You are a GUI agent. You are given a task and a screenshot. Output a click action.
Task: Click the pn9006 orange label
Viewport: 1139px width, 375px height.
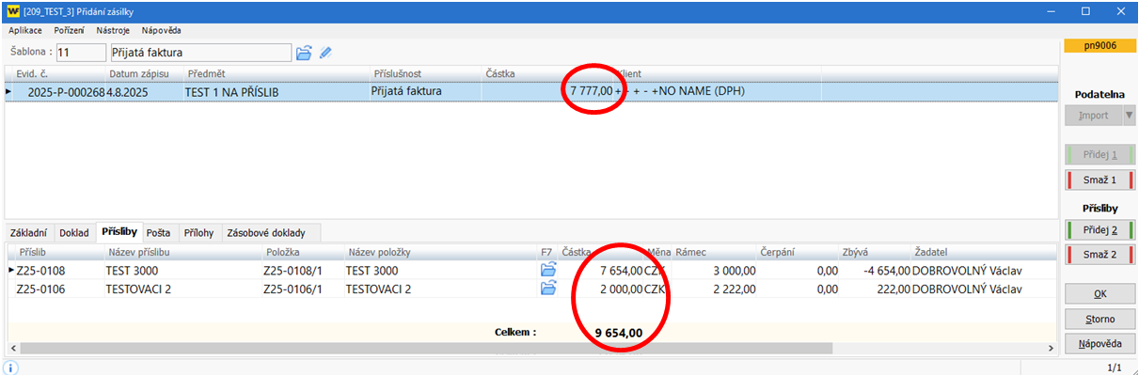coord(1099,45)
